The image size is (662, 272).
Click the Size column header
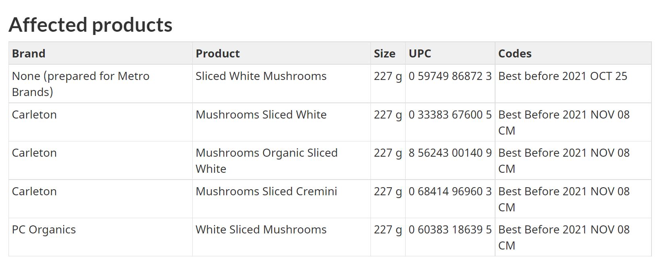[x=388, y=53]
